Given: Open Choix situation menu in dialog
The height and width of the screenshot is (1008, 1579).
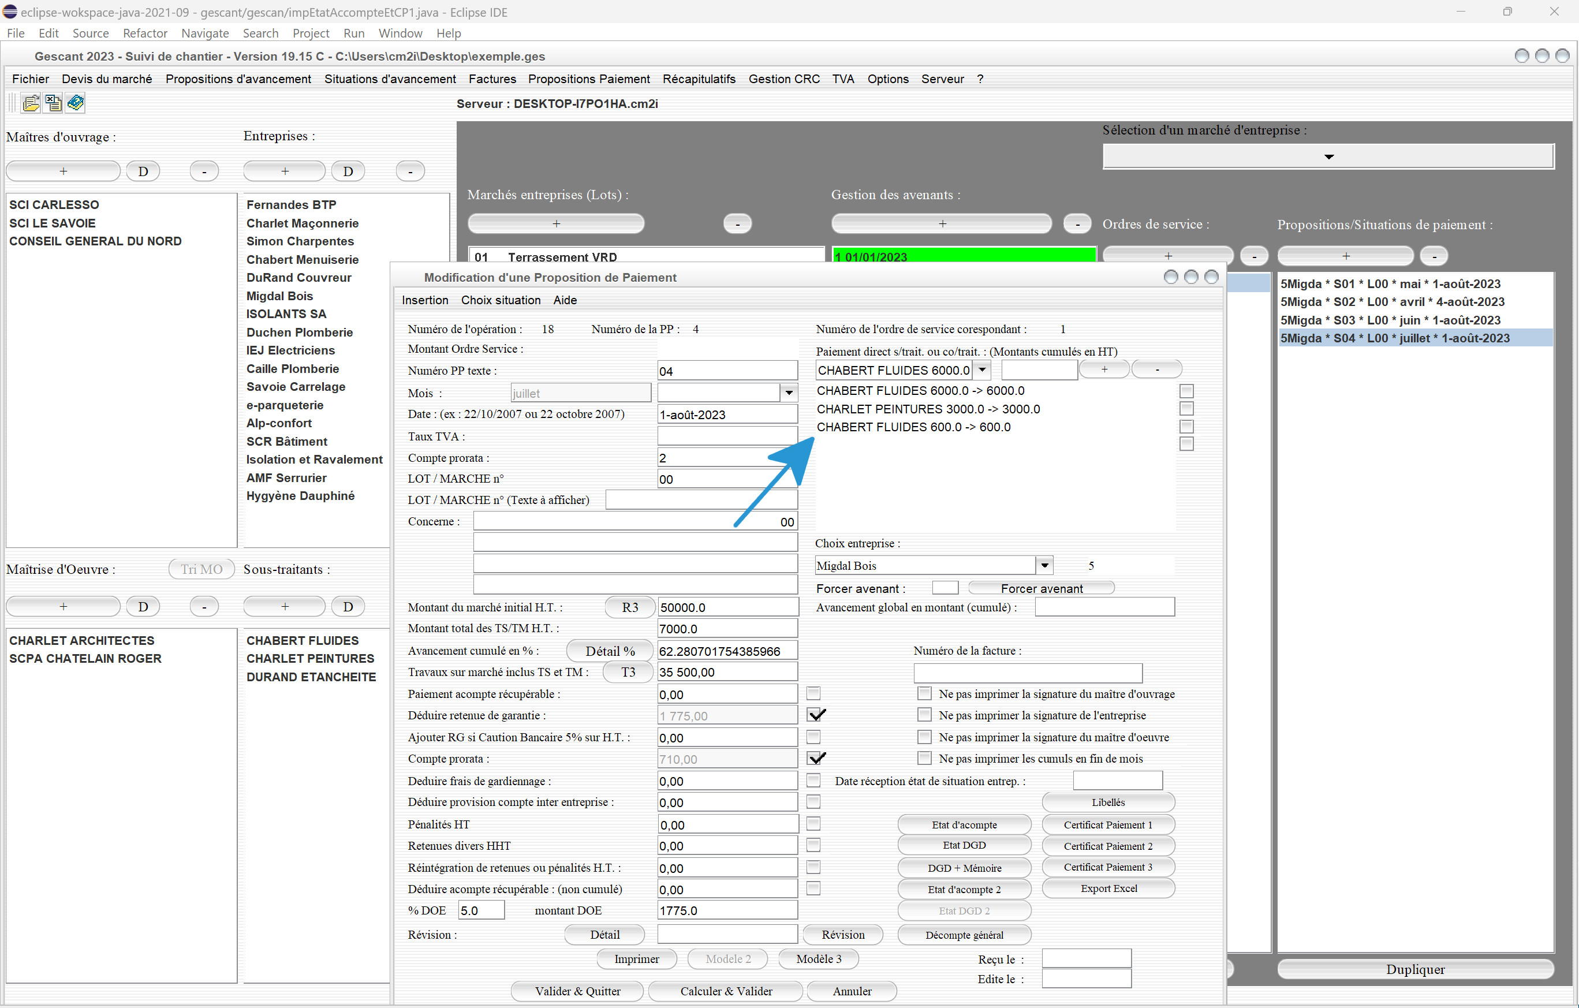Looking at the screenshot, I should [501, 300].
